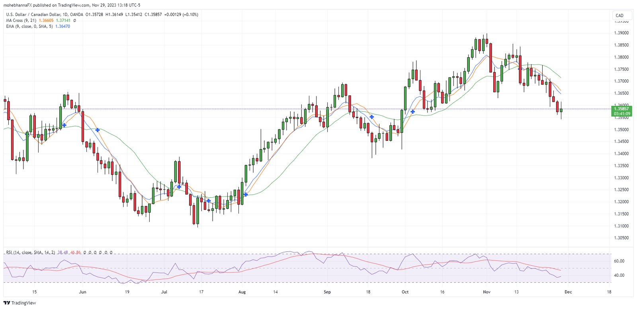Screen dimensions: 637x309
Task: Click the 03:41:09 candle countdown timer
Action: 621,114
